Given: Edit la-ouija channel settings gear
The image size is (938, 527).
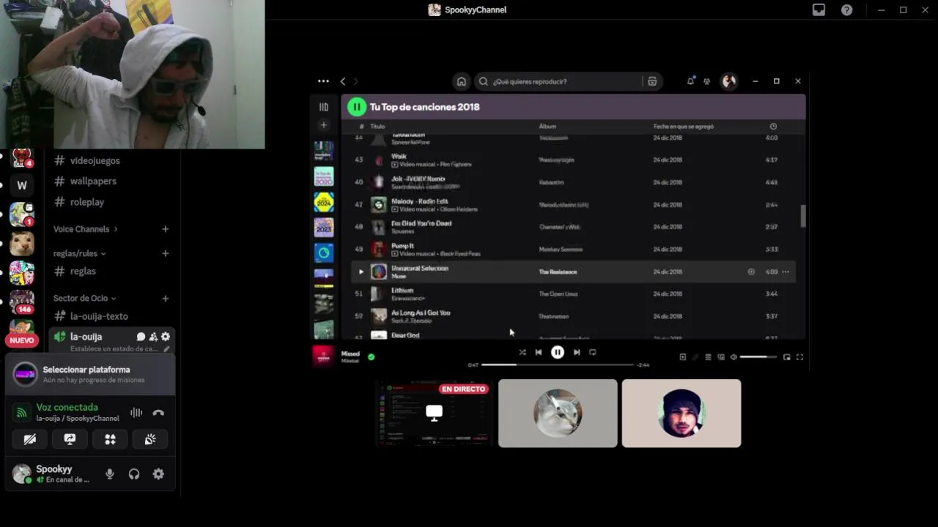Looking at the screenshot, I should click(x=166, y=337).
